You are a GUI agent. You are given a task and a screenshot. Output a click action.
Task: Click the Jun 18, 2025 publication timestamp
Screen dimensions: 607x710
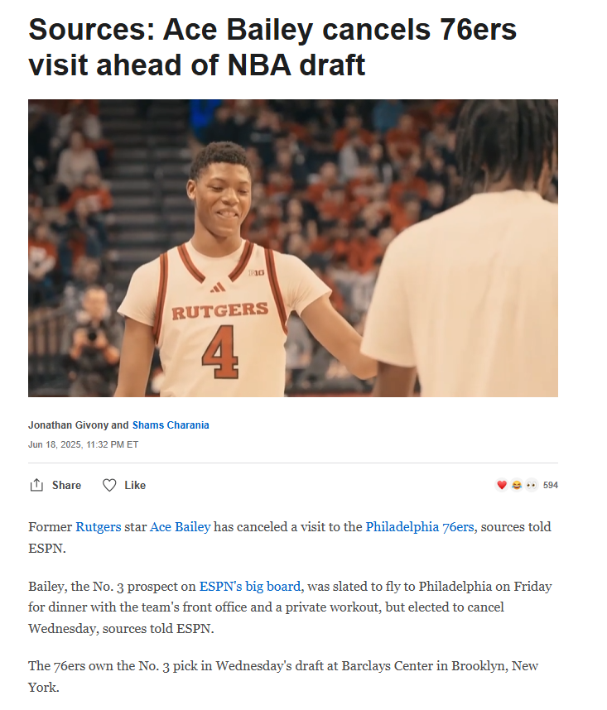point(84,444)
